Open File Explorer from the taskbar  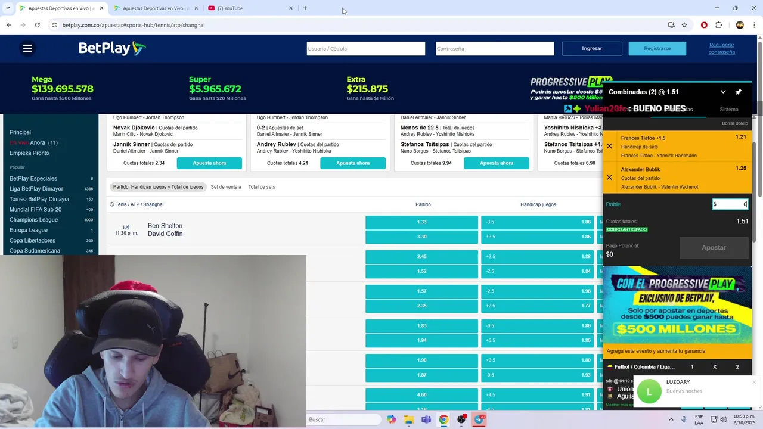[x=409, y=419]
